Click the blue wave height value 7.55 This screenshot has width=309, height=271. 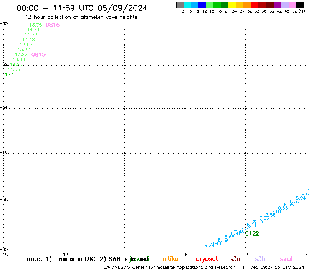coord(264,218)
